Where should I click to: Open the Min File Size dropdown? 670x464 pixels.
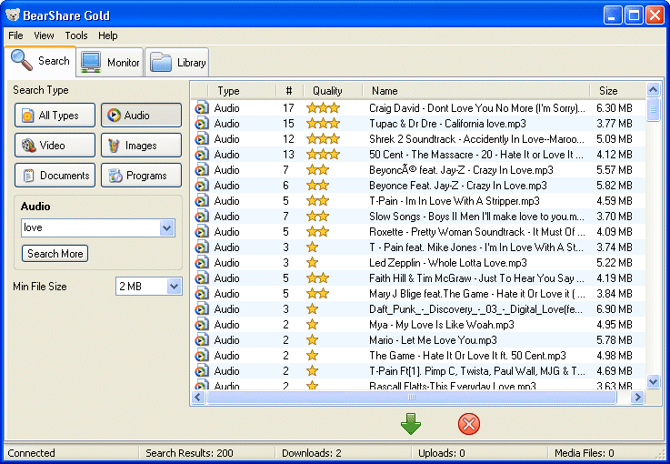(174, 286)
